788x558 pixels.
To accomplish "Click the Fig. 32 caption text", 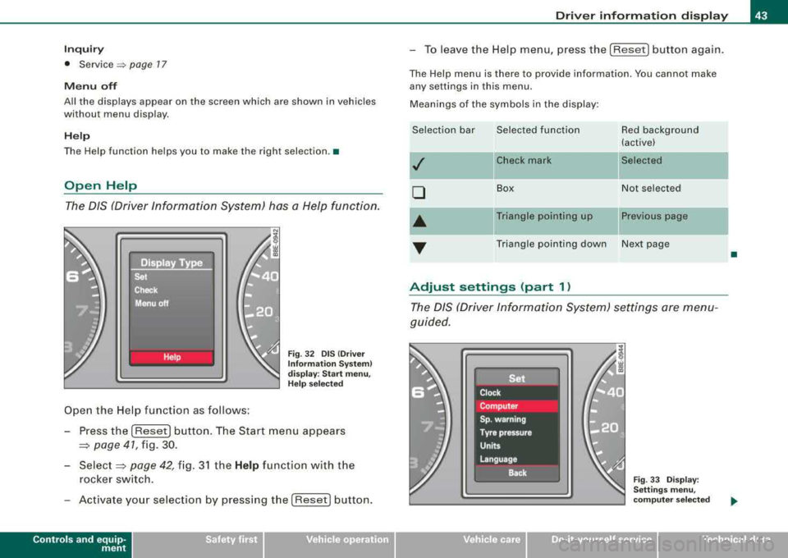I will pos(330,368).
